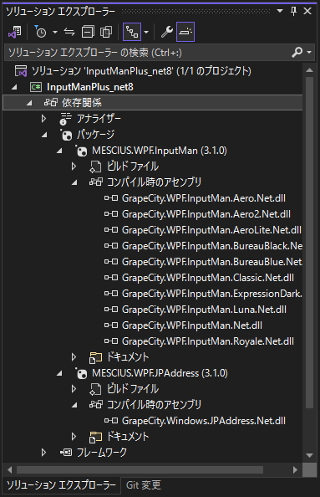Toggle the file nesting view button
Screen dimensions: 320x497
tap(132, 32)
